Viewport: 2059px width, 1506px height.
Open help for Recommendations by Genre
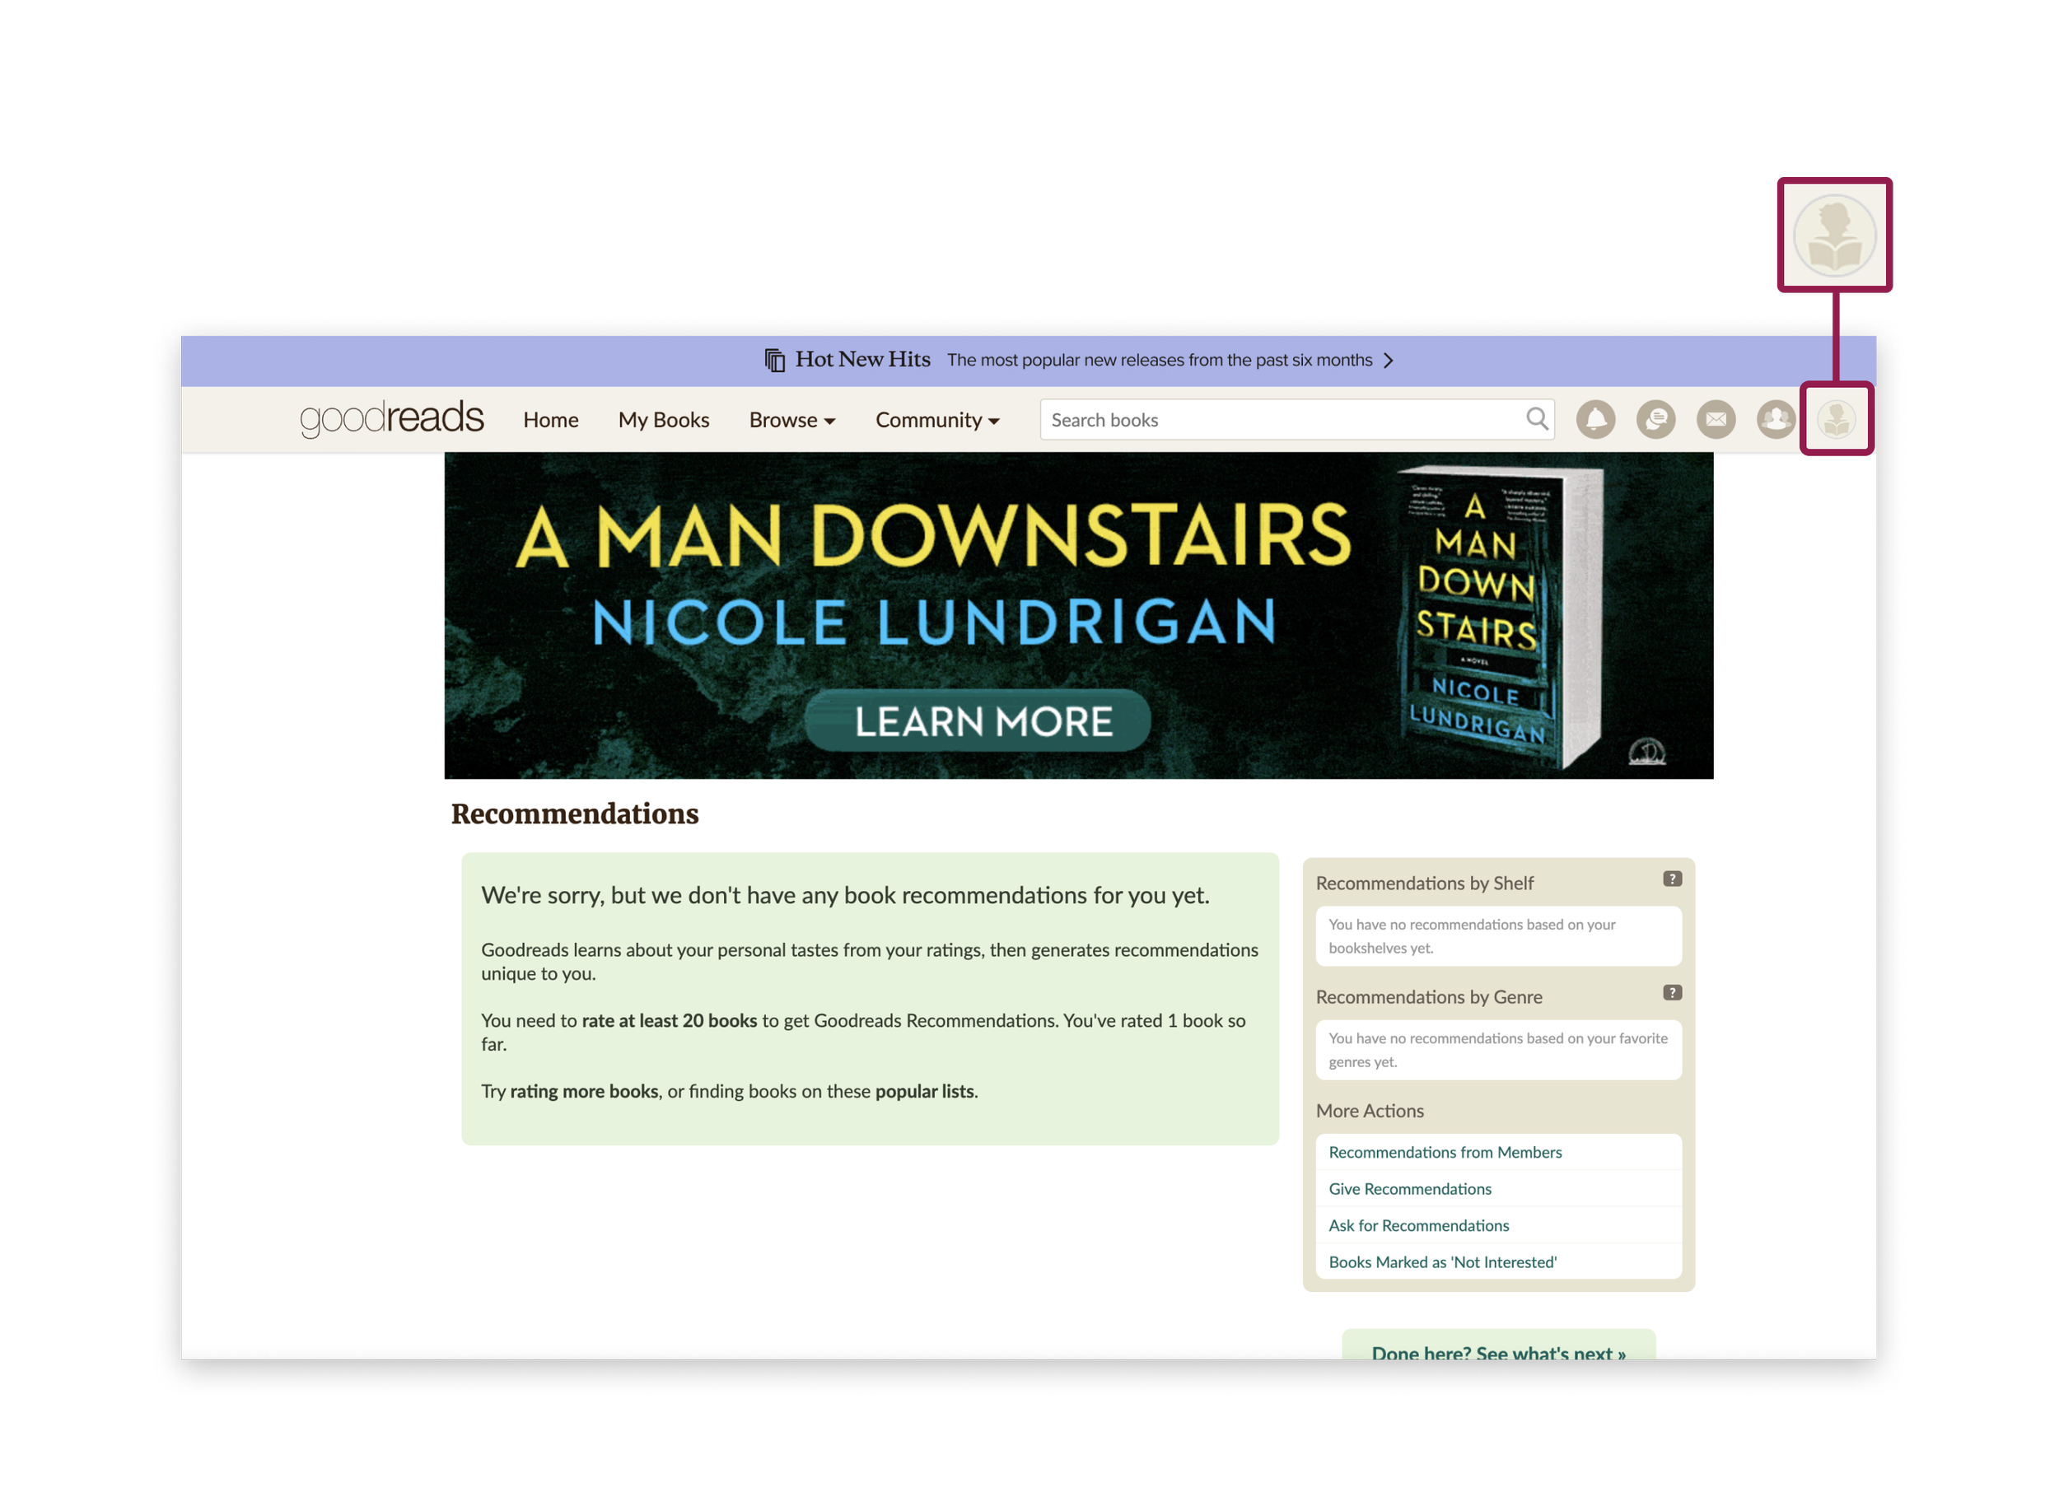(1671, 993)
